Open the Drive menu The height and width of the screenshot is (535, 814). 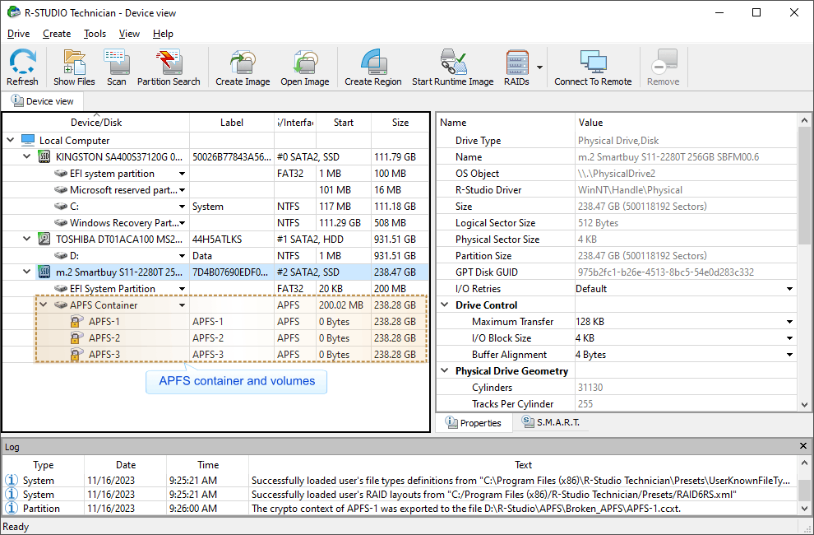pos(19,34)
